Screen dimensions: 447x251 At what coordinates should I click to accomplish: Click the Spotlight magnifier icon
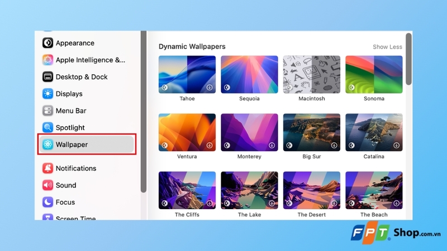(x=47, y=128)
